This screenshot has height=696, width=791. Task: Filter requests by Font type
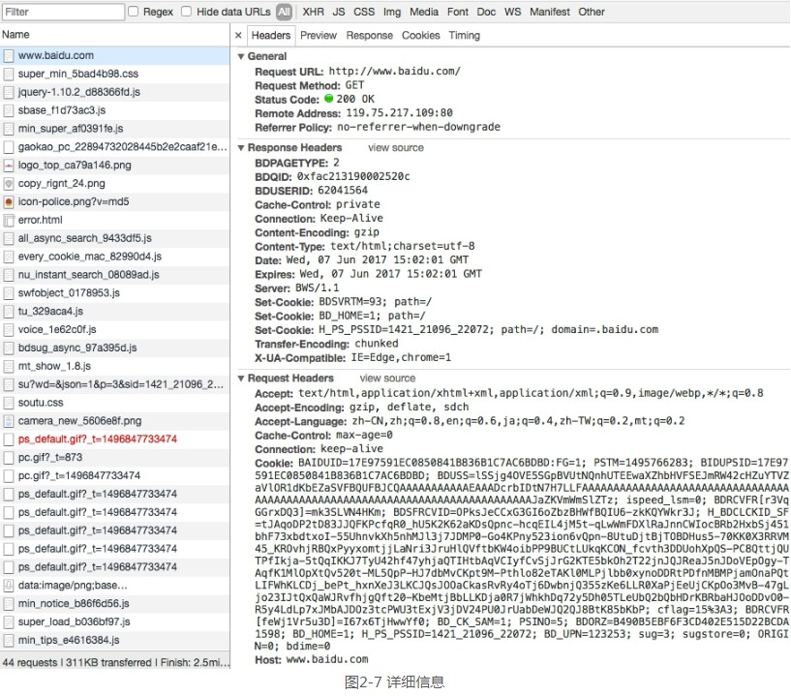(458, 12)
